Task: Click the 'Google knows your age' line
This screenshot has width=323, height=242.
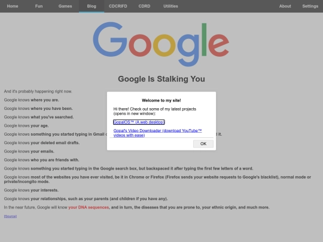Action: (x=26, y=125)
